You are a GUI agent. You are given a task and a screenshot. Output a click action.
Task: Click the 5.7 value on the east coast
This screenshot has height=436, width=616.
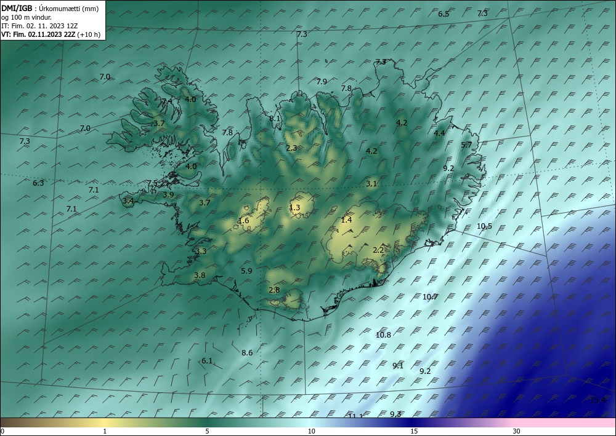coord(466,145)
